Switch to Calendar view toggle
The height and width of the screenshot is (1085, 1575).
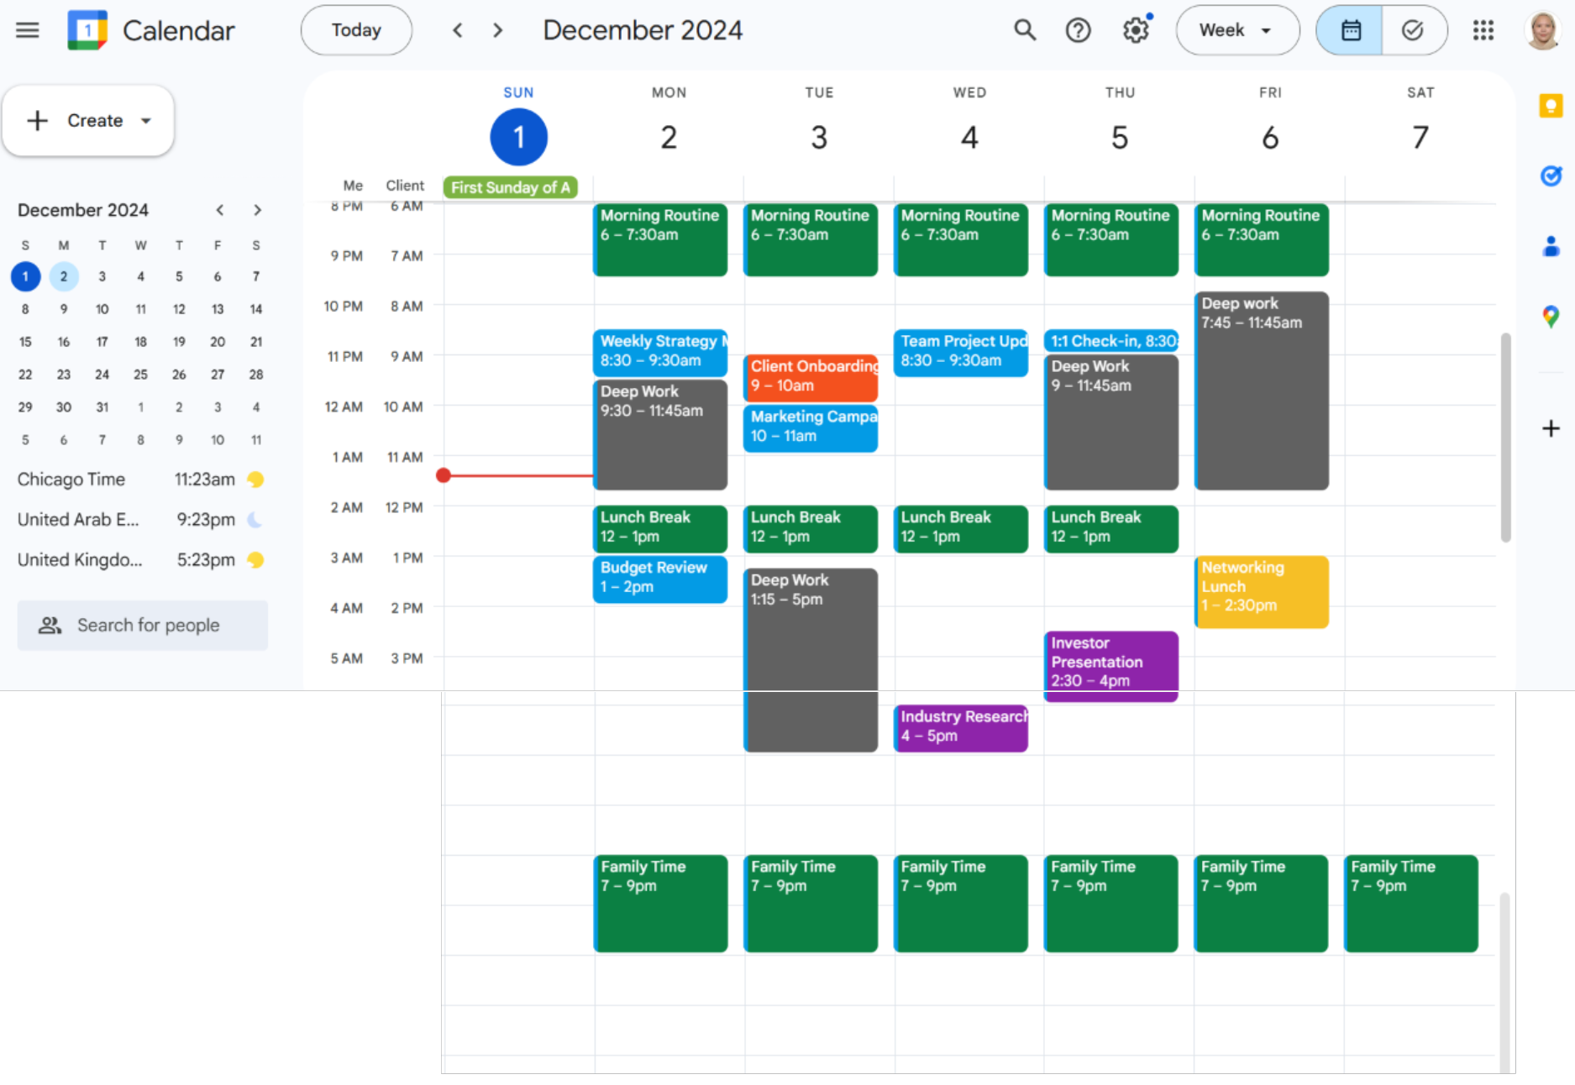[1349, 30]
